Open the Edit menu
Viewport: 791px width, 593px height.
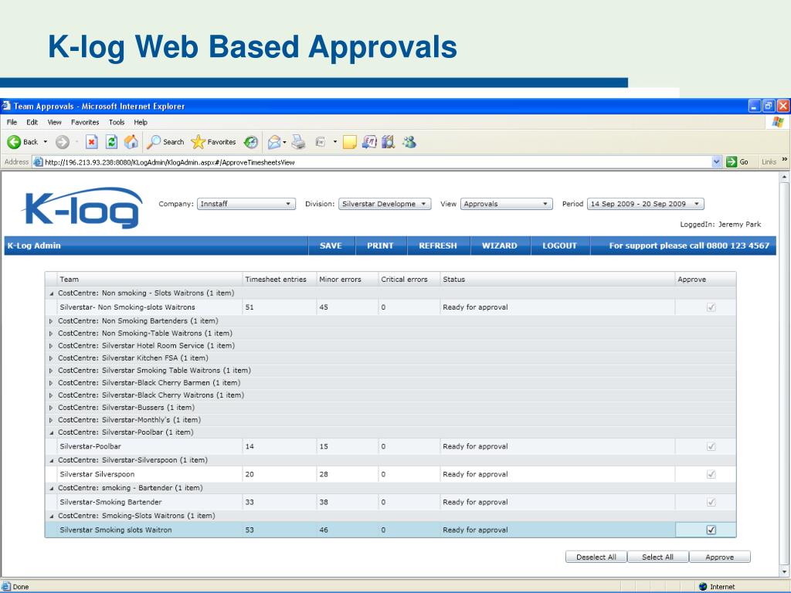(x=32, y=122)
